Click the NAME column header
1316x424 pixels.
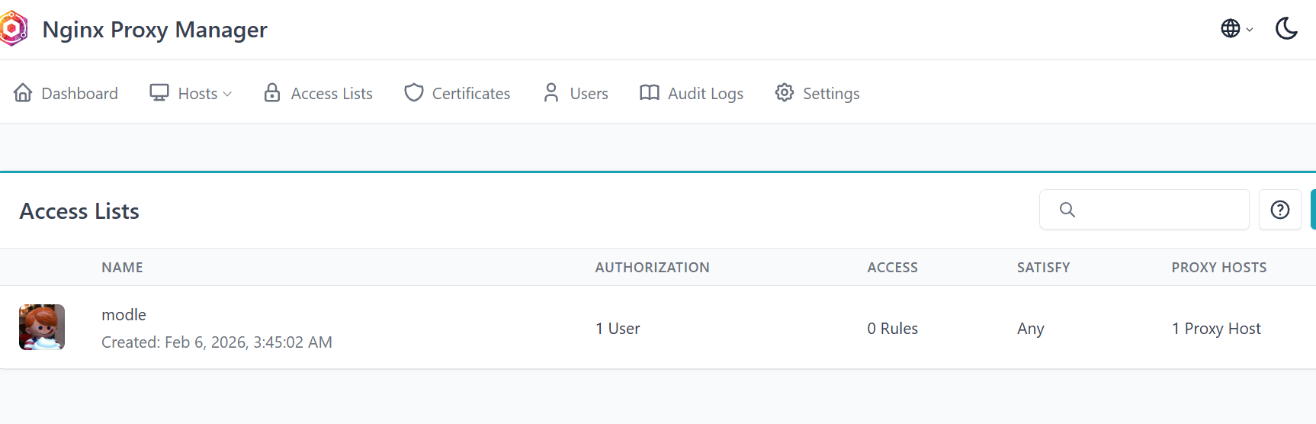pyautogui.click(x=122, y=268)
